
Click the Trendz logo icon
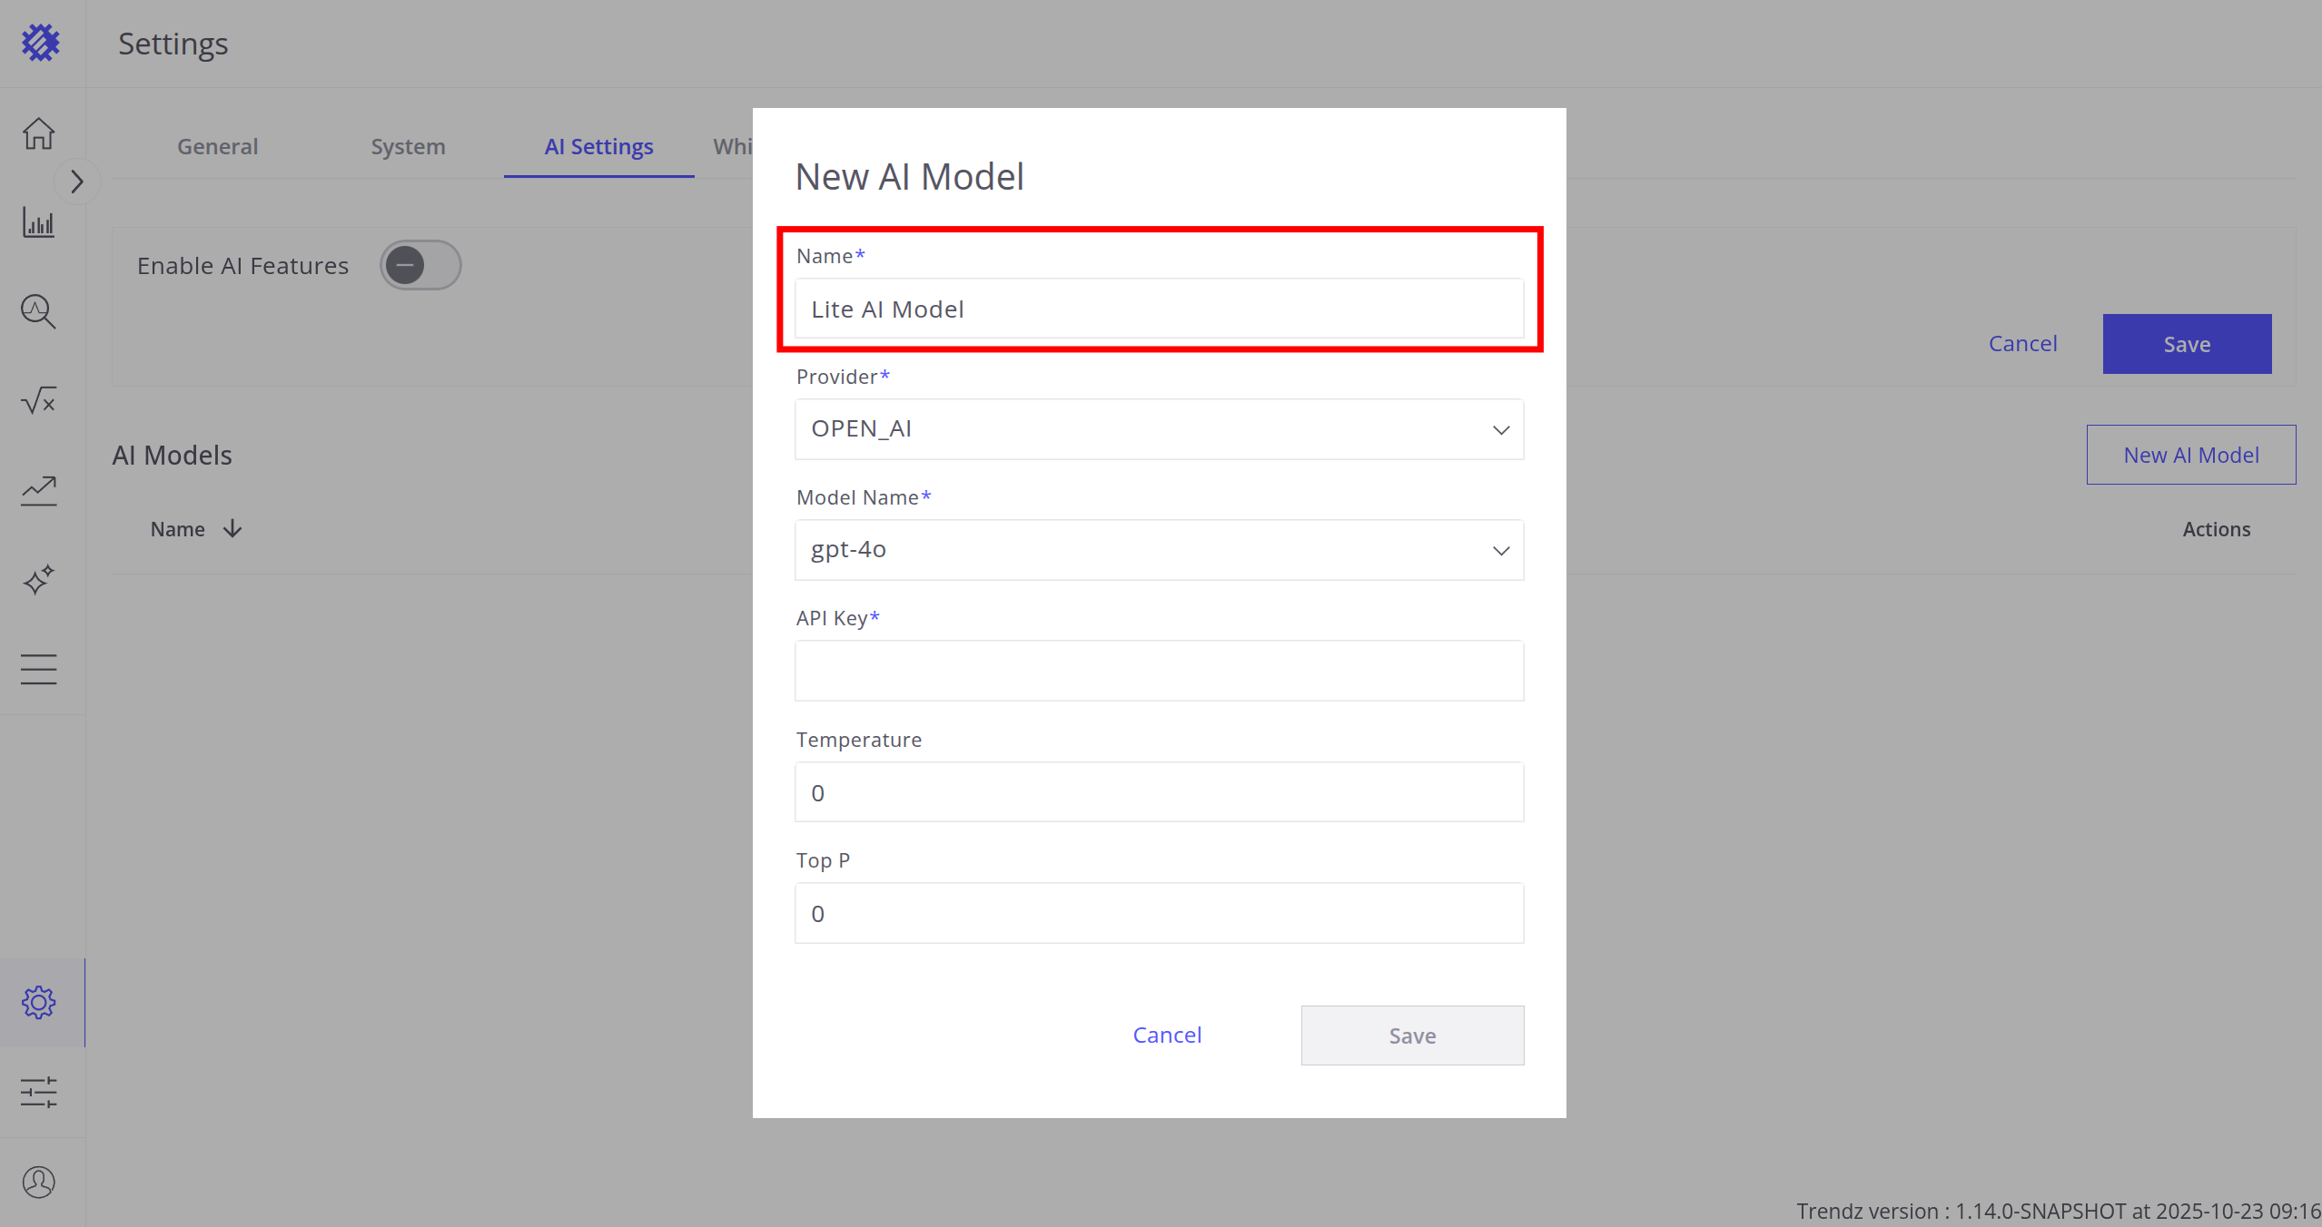40,43
